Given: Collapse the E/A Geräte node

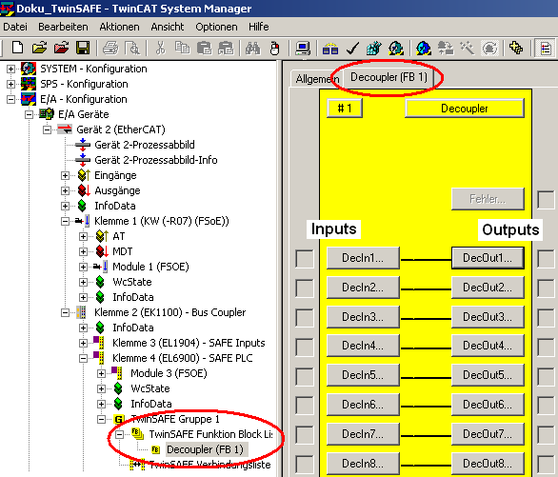Looking at the screenshot, I should tap(29, 114).
